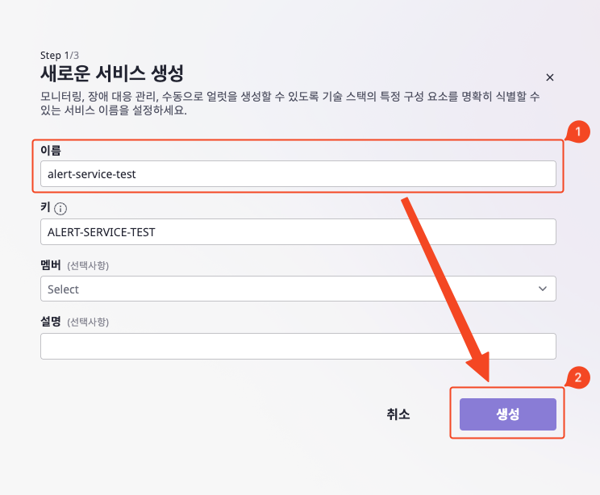
Task: Click the 멤버 field label
Action: (x=51, y=264)
